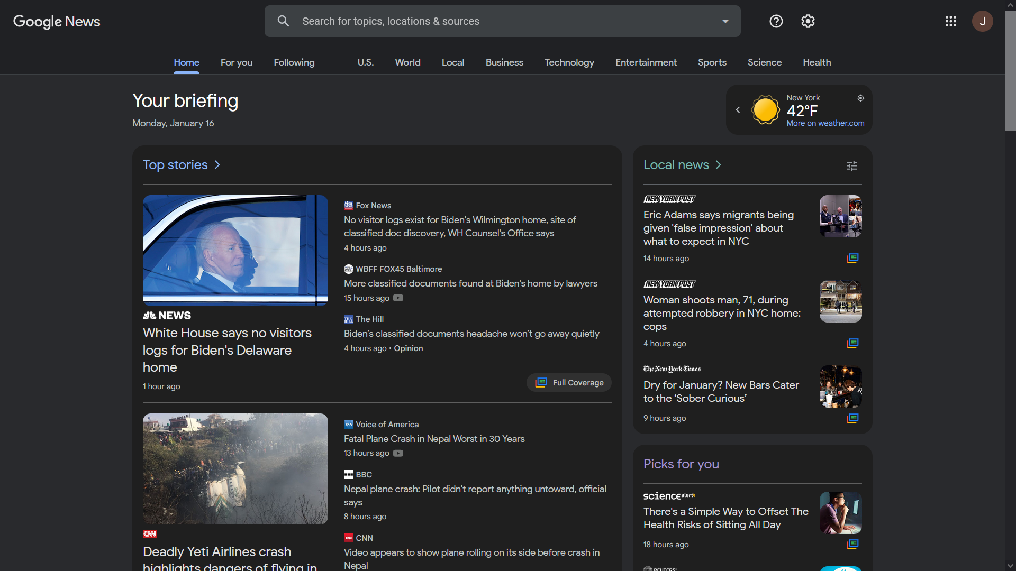Open full coverage icon for Eric Adams story
Screen dimensions: 1016x571
852,258
